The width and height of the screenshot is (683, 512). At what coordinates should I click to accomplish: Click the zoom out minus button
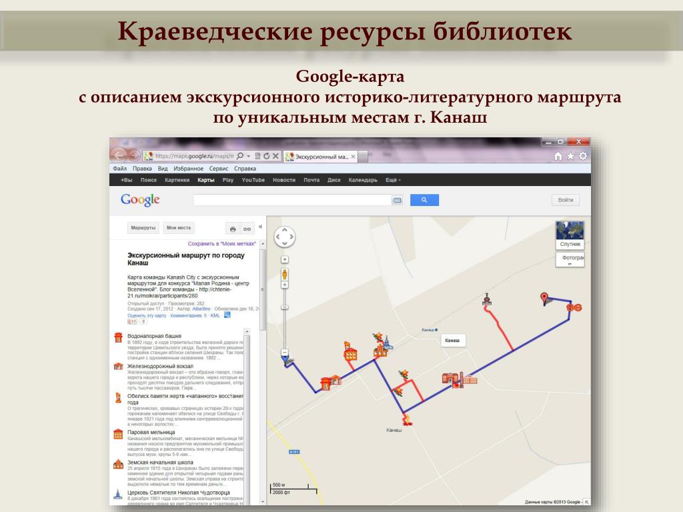284,352
